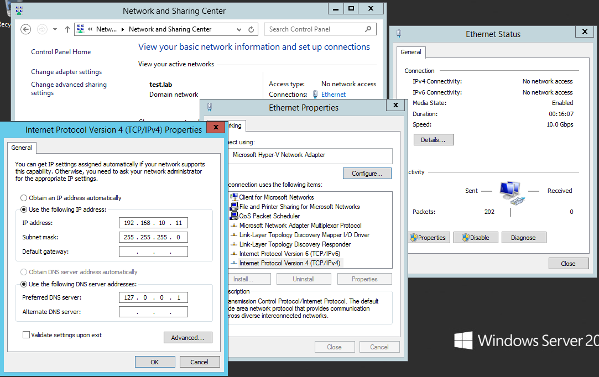Click the Up arrow in the navigation bar

[67, 29]
